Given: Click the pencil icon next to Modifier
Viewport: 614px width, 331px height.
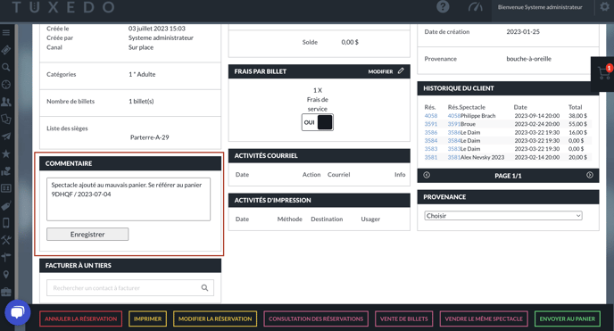Looking at the screenshot, I should tap(401, 71).
